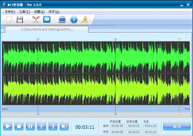Play the selected region only

[x=64, y=126]
